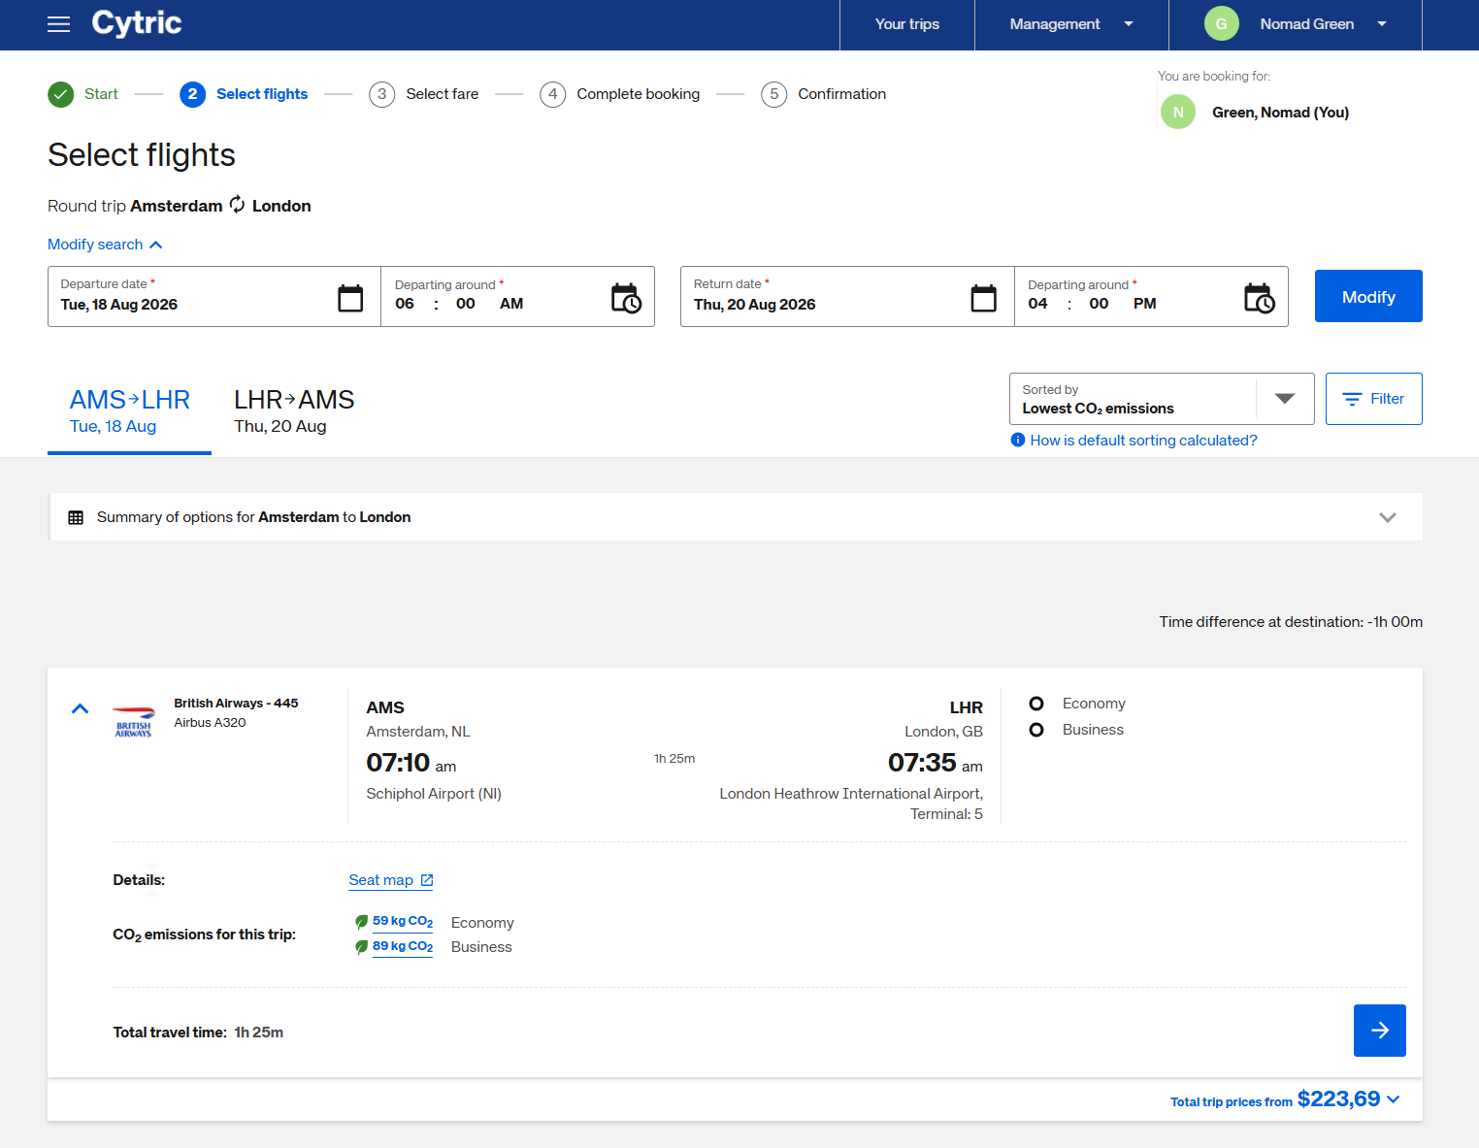Click the Airbus A320 aircraft text
This screenshot has width=1479, height=1148.
tap(210, 723)
